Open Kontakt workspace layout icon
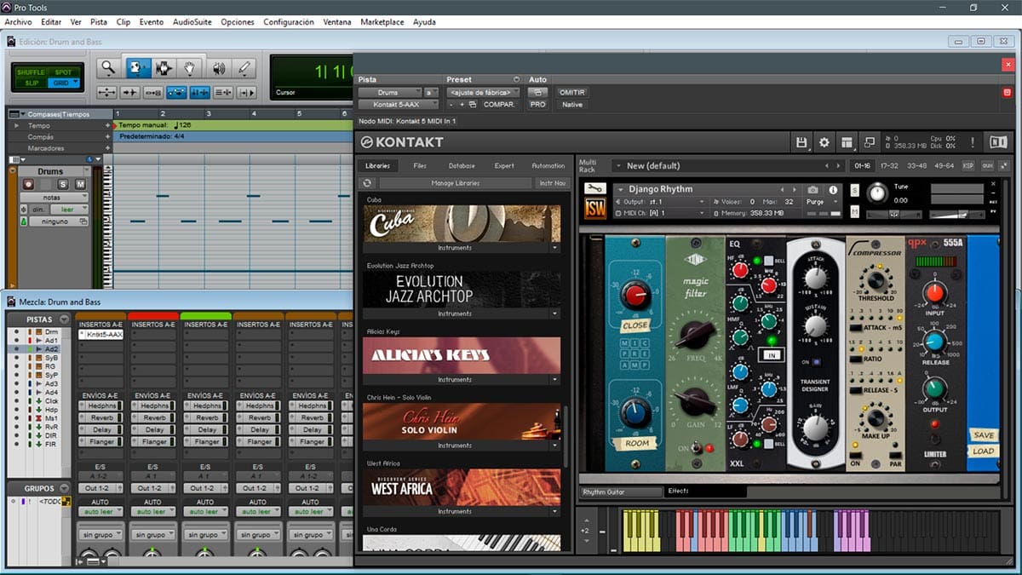The image size is (1022, 575). (x=847, y=142)
